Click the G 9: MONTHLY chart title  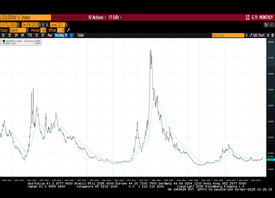coord(262,17)
